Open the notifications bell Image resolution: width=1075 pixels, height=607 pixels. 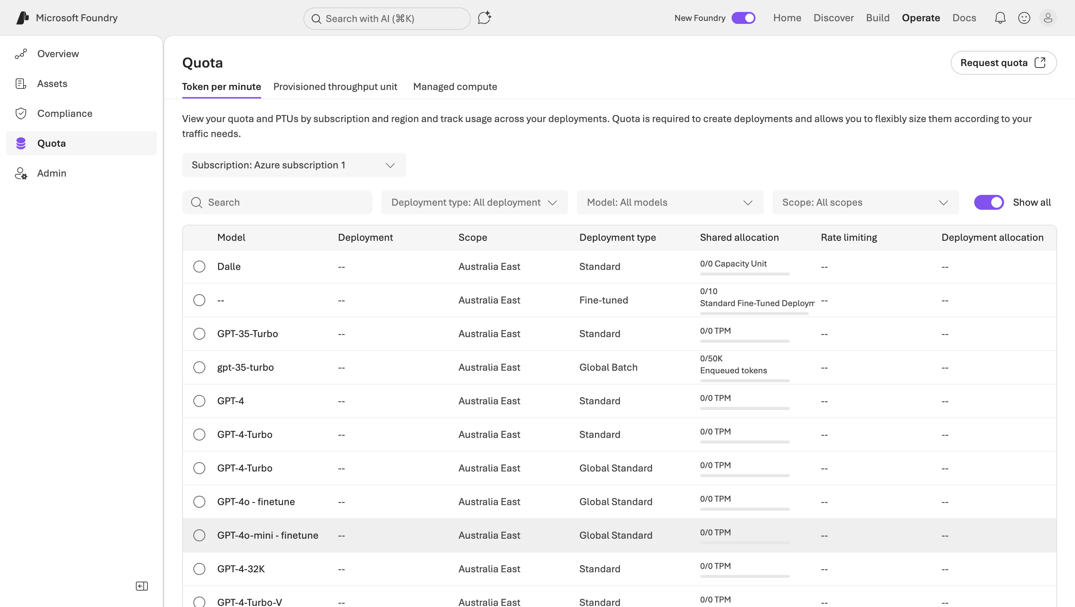(x=1000, y=18)
